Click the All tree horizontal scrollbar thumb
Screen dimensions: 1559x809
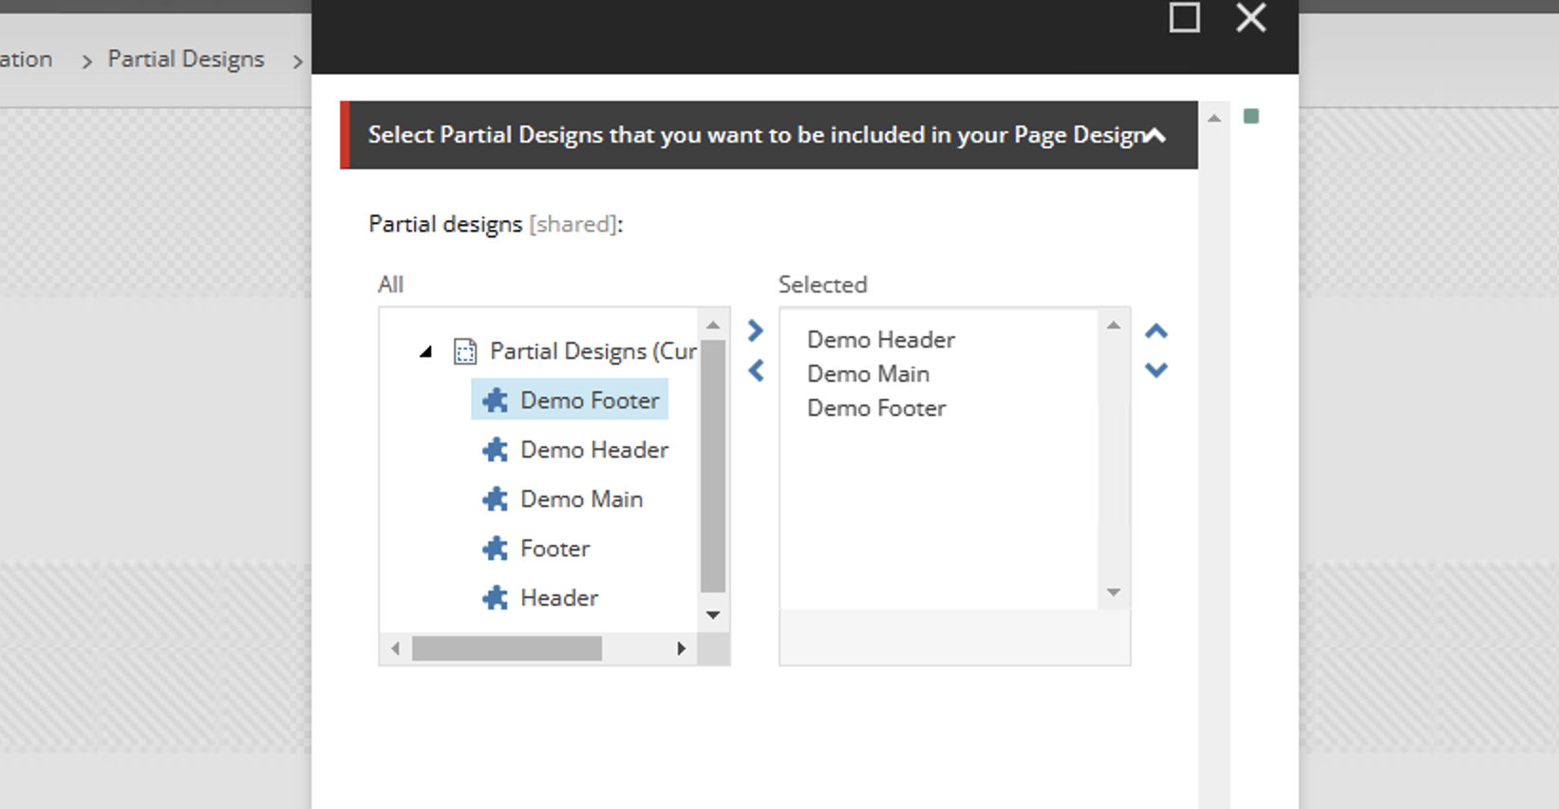click(506, 649)
